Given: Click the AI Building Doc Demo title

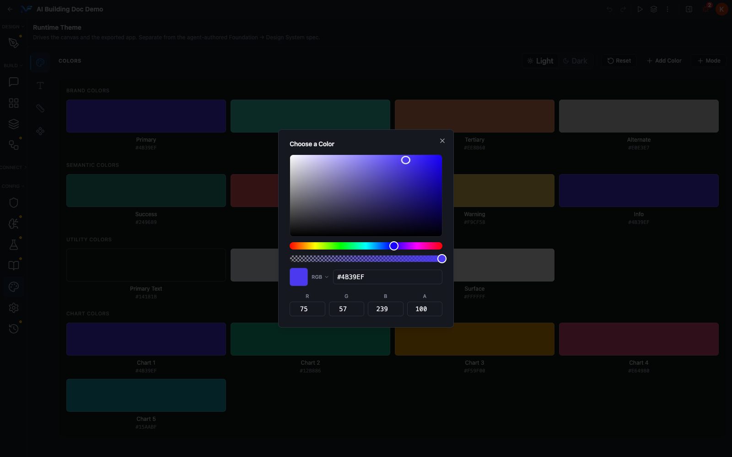Looking at the screenshot, I should (x=70, y=9).
